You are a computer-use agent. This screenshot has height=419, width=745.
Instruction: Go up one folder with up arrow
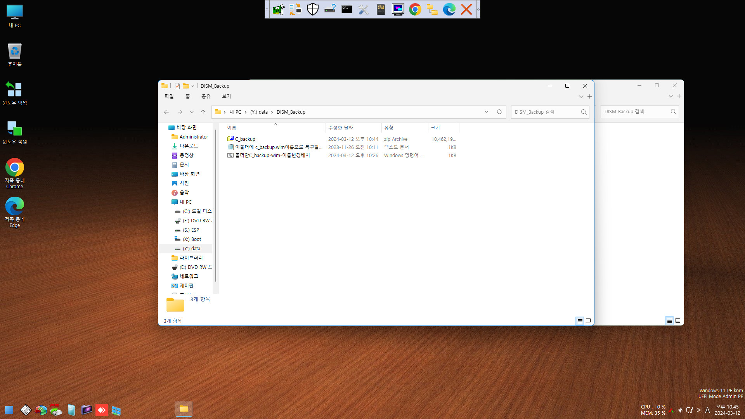coord(203,112)
